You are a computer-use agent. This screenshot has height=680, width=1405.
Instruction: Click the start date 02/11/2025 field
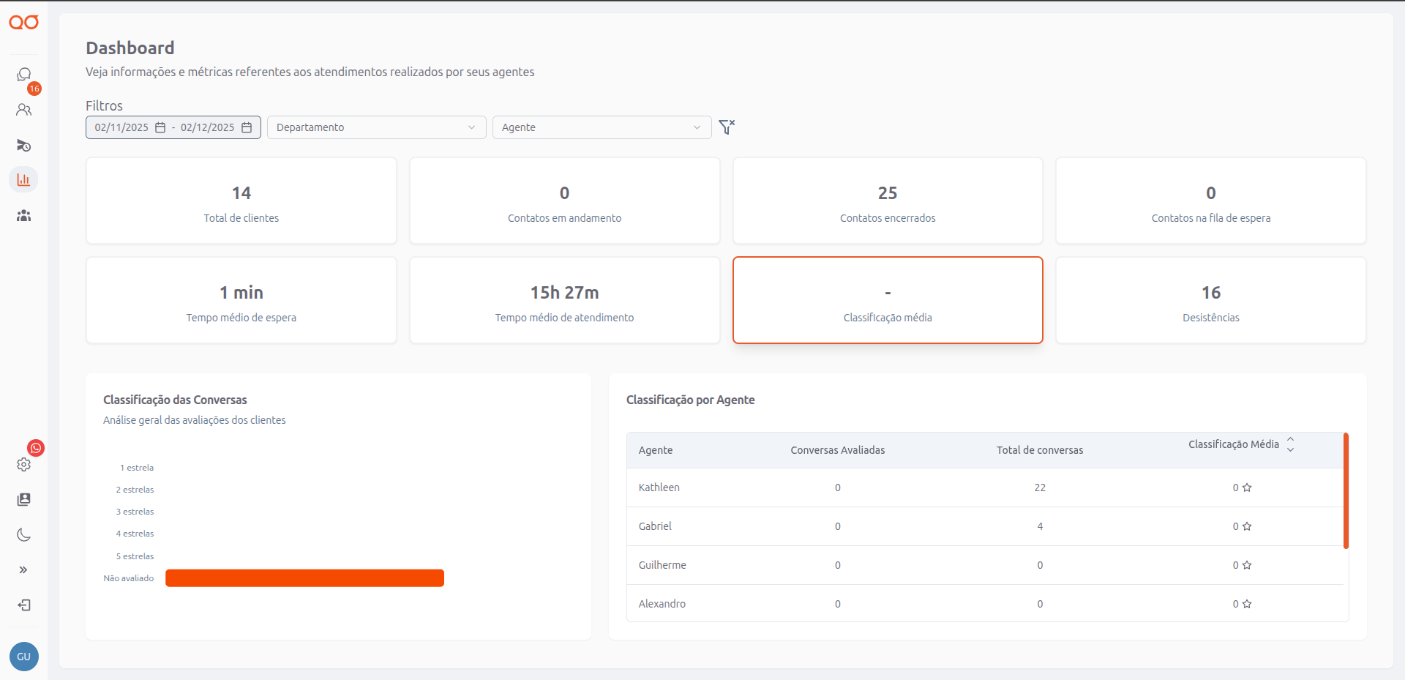click(x=121, y=127)
